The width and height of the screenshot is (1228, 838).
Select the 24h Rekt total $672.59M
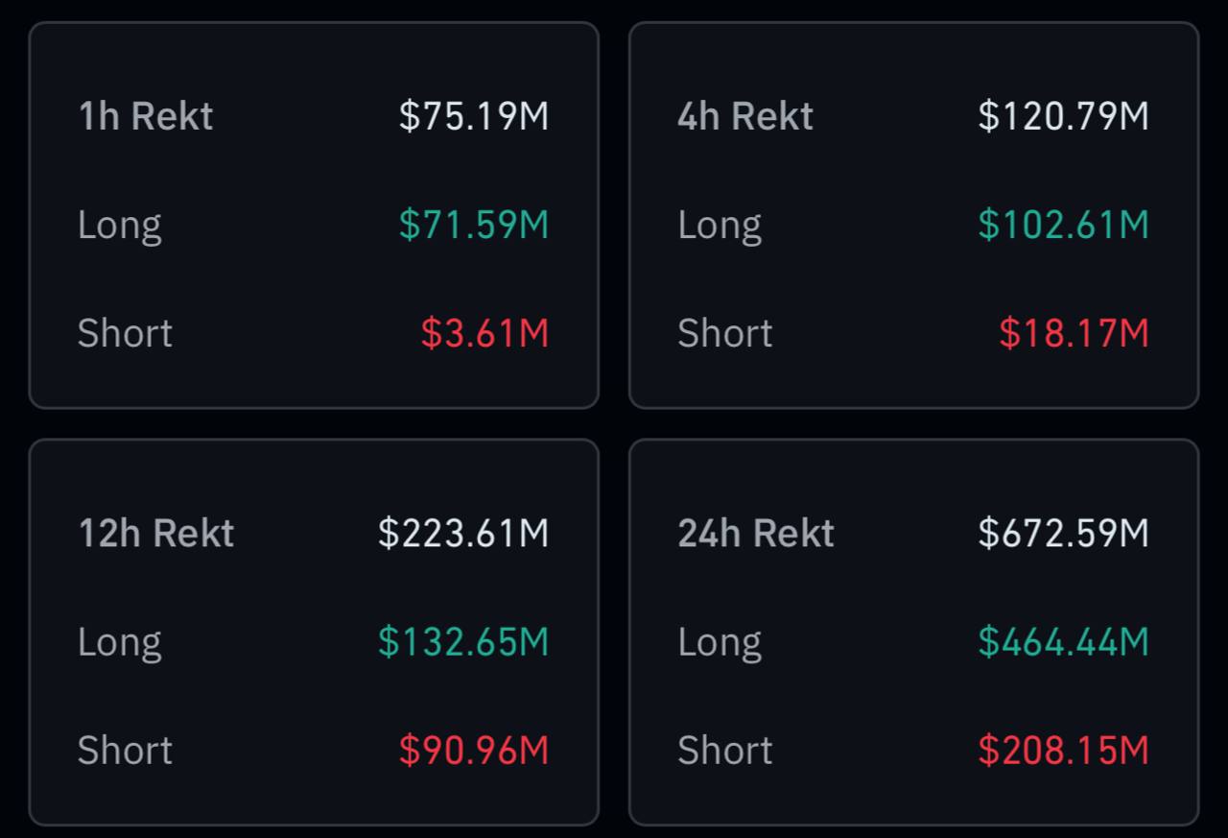click(1063, 533)
